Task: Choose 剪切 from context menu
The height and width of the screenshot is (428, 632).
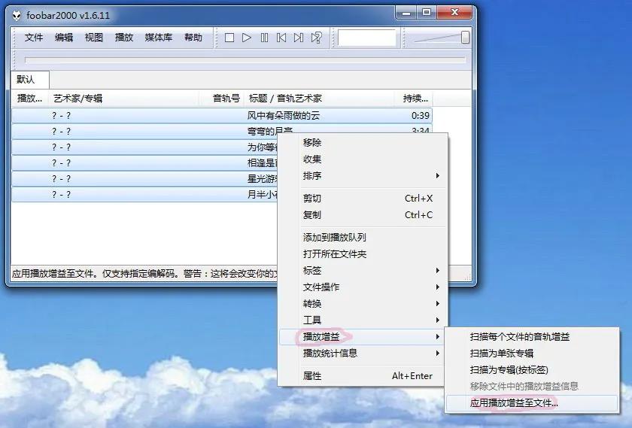Action: [x=363, y=199]
